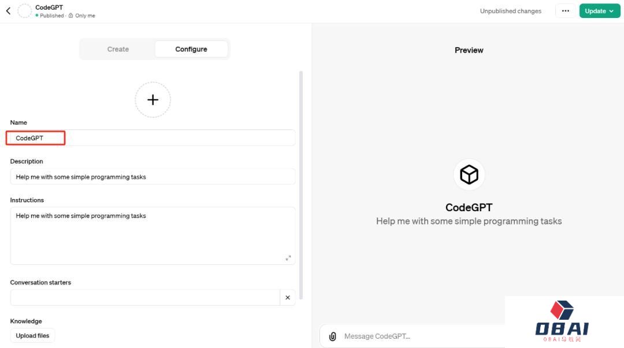Image resolution: width=624 pixels, height=348 pixels.
Task: Click the OBAI logo watermark
Action: (x=562, y=321)
